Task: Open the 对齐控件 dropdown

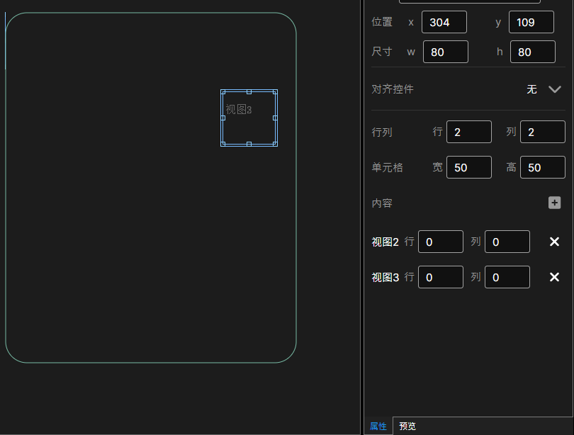Action: (x=555, y=89)
